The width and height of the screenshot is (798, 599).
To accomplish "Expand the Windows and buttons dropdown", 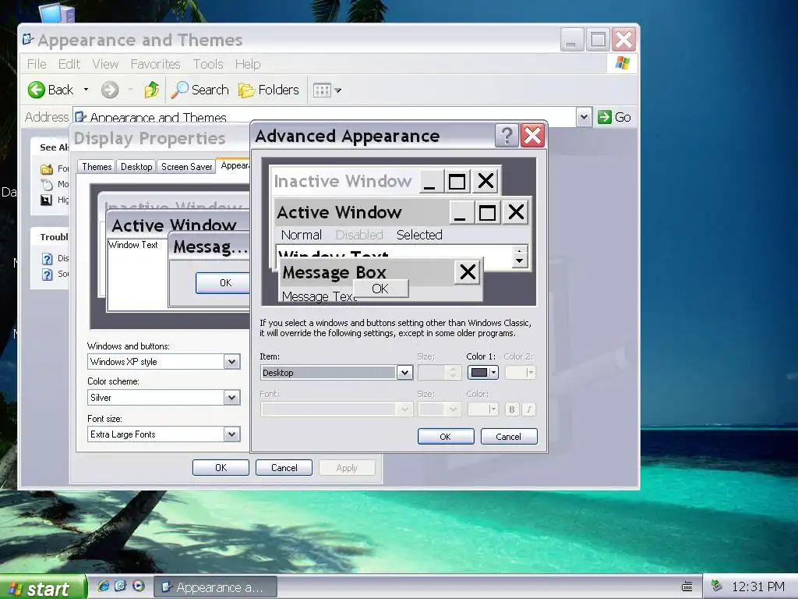I will point(232,362).
